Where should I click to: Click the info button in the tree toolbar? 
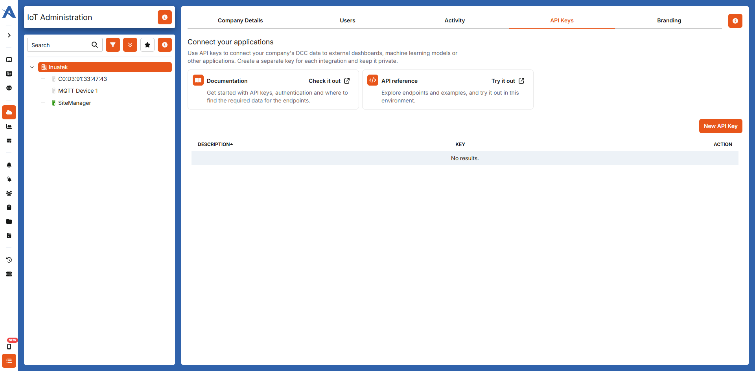165,45
